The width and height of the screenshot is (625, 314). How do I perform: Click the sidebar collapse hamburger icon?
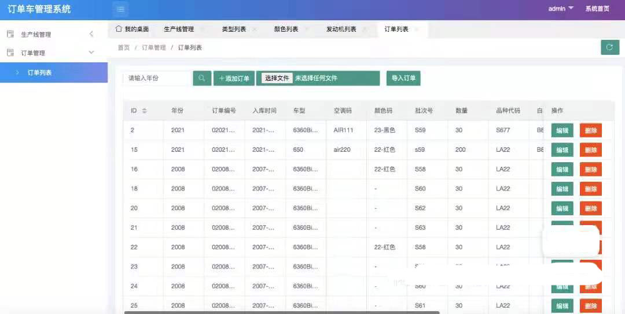pos(120,9)
